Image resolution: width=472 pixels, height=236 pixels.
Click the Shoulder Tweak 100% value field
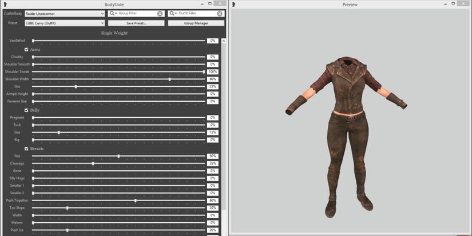(212, 72)
